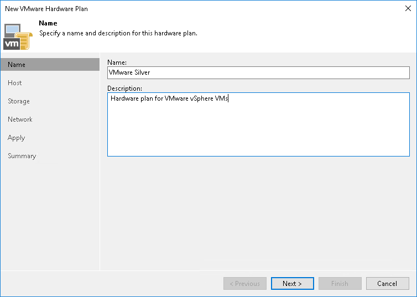This screenshot has width=417, height=297.
Task: Close the New VMware Hardware Plan dialog
Action: [408, 8]
